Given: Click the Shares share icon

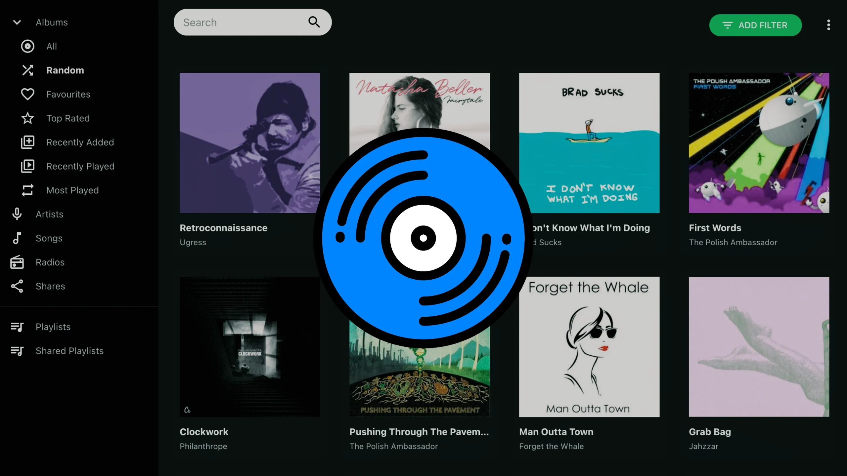Looking at the screenshot, I should 17,286.
